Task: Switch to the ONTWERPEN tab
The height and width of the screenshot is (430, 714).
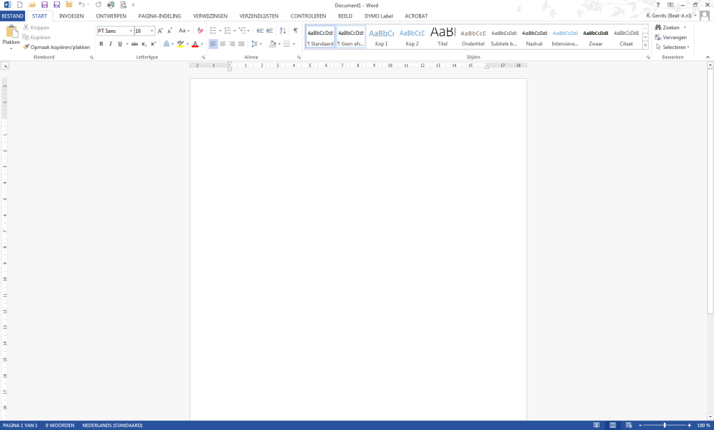Action: click(111, 16)
